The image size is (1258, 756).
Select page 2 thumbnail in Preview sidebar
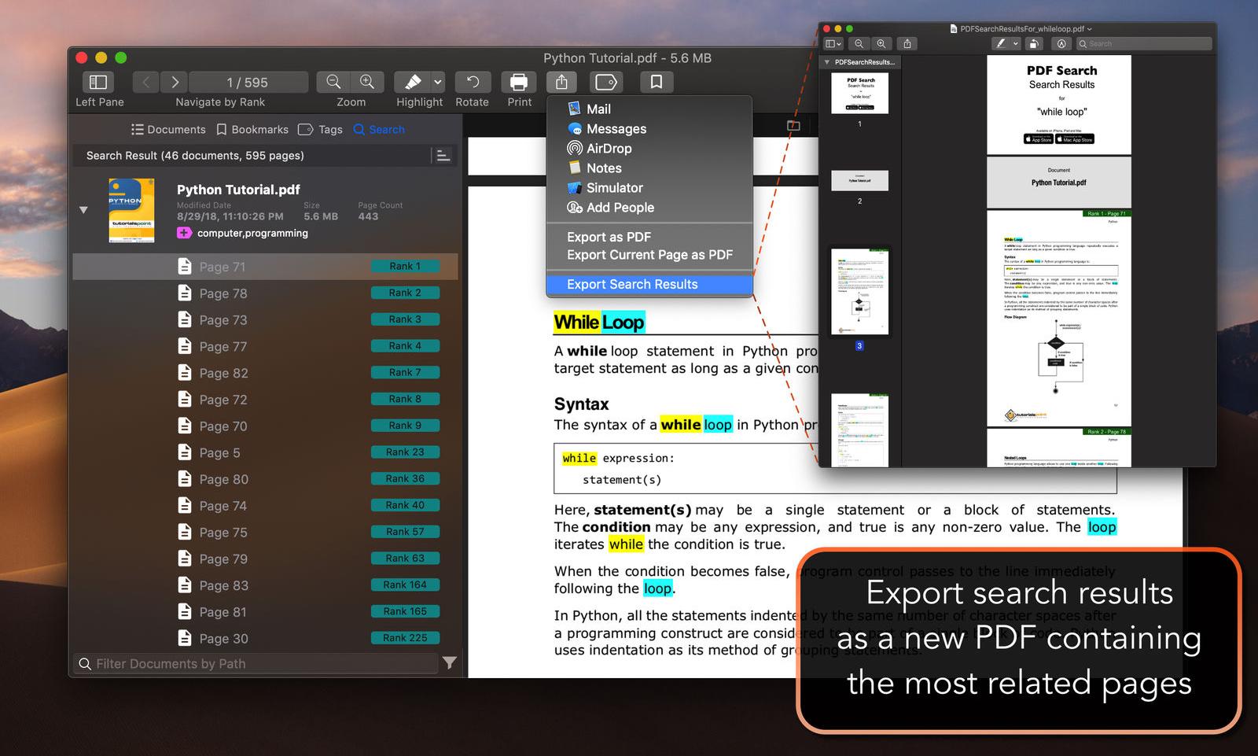(859, 180)
